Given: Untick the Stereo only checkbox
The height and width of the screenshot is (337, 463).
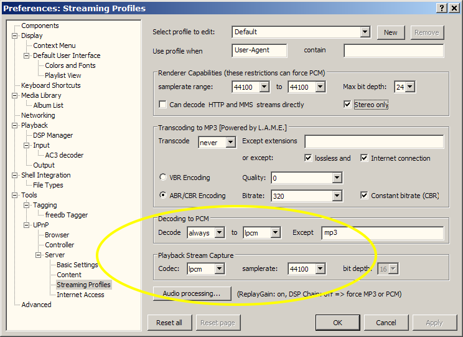Looking at the screenshot, I should [347, 105].
